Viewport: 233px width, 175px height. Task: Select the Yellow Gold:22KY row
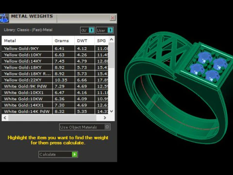tap(55, 80)
